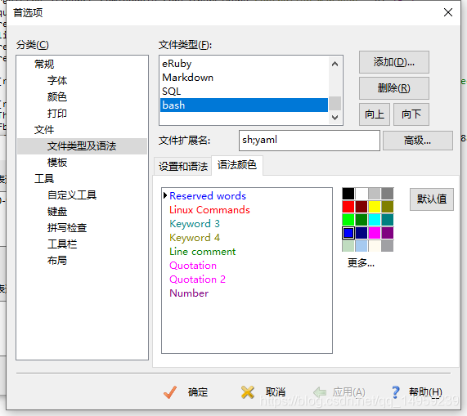The image size is (467, 416).
Task: Pick the black color swatch
Action: 348,194
